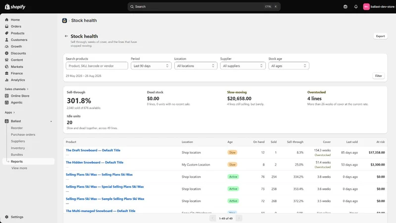Open the notifications bell
This screenshot has height=223, width=396.
356,7
